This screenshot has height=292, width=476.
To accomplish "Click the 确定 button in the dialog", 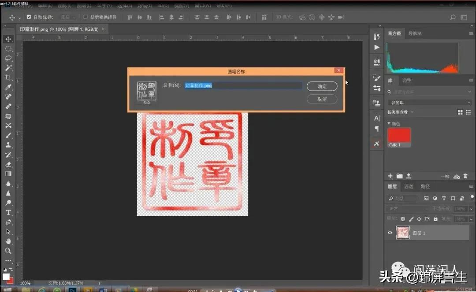I will [322, 86].
